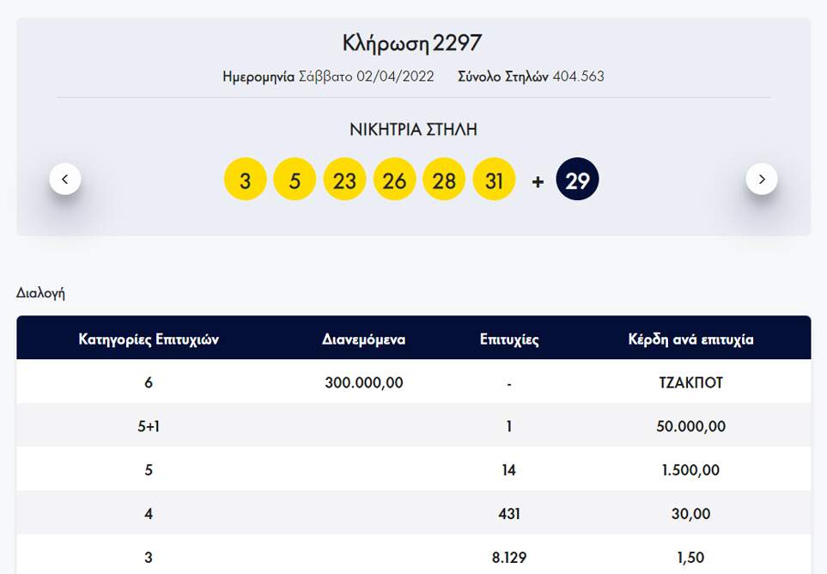This screenshot has width=827, height=574.
Task: Go to the previous draw with left arrow
Action: point(65,179)
